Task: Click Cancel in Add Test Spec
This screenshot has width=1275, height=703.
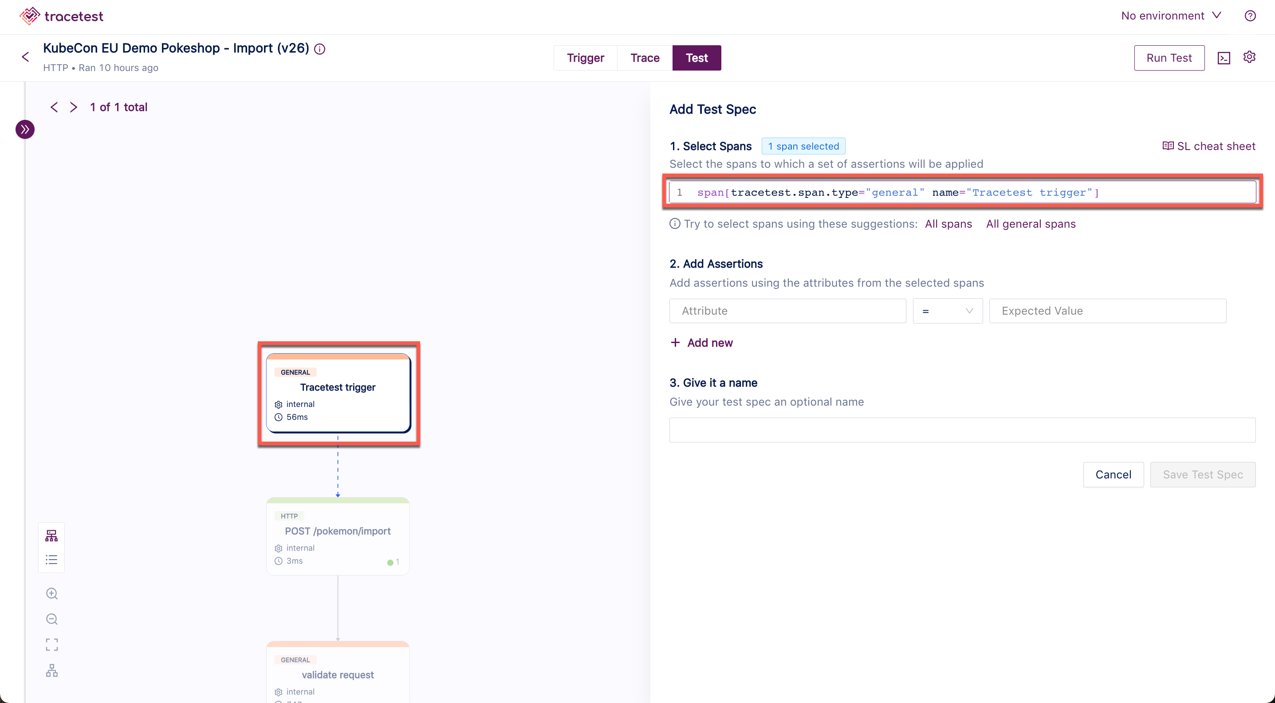Action: point(1113,475)
